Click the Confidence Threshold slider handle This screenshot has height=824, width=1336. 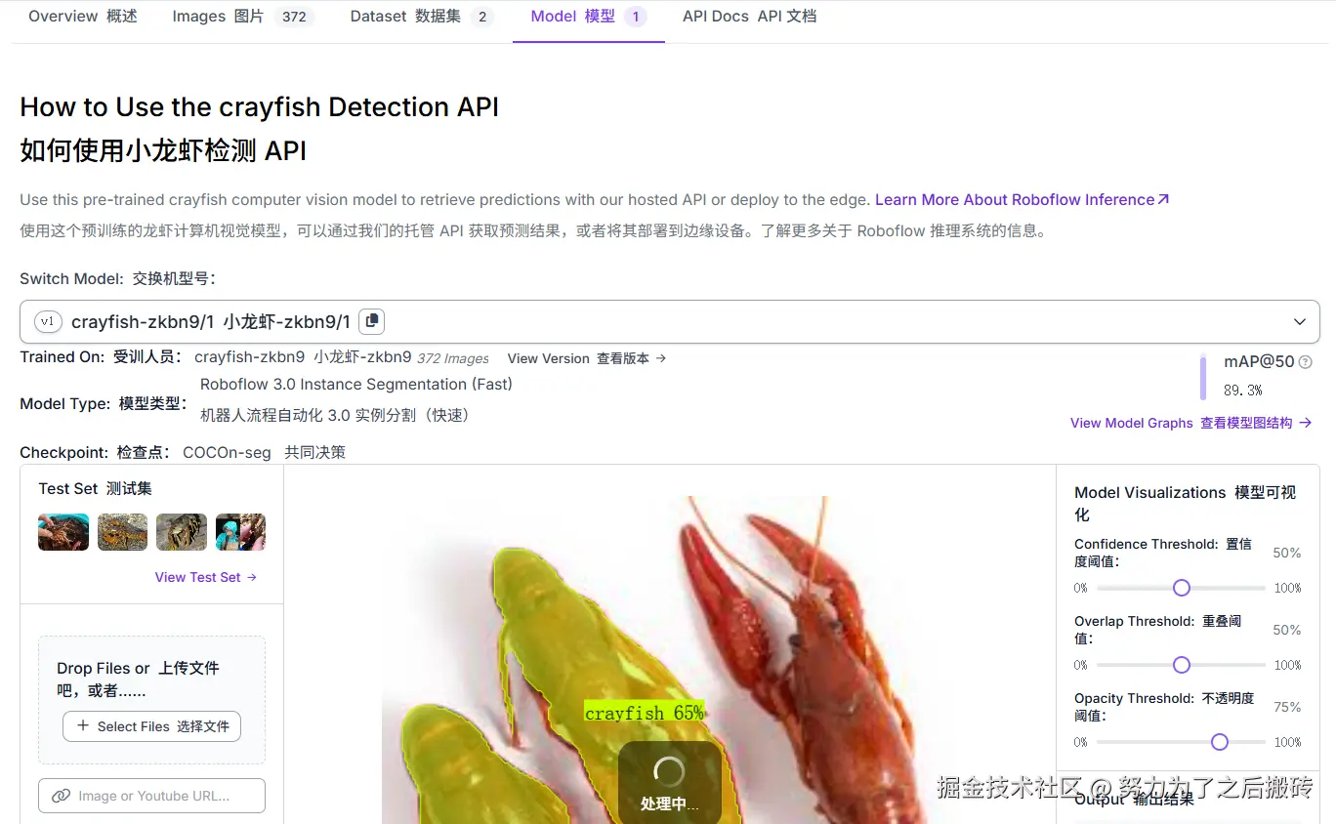tap(1182, 588)
